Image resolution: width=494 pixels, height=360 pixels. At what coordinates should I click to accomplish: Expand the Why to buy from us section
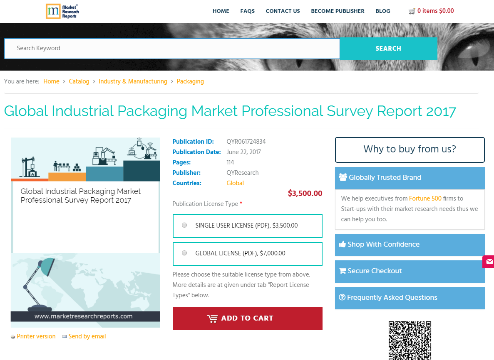click(x=410, y=149)
